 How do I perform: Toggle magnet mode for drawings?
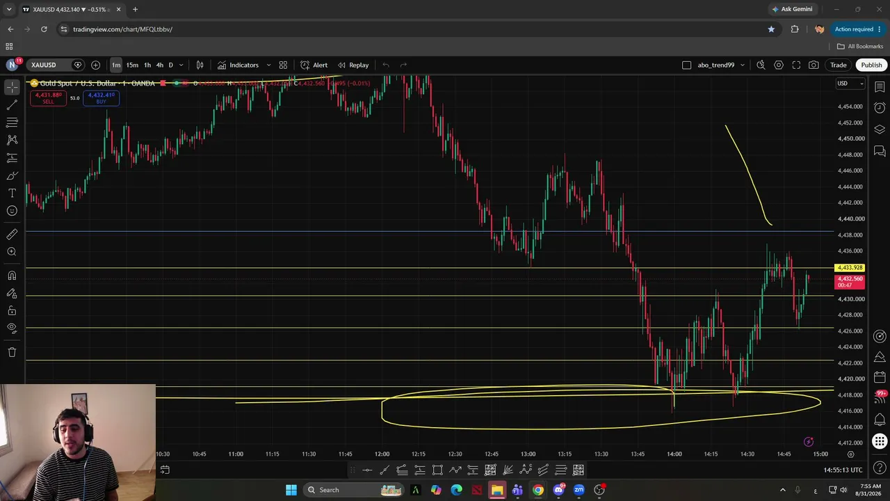click(12, 276)
